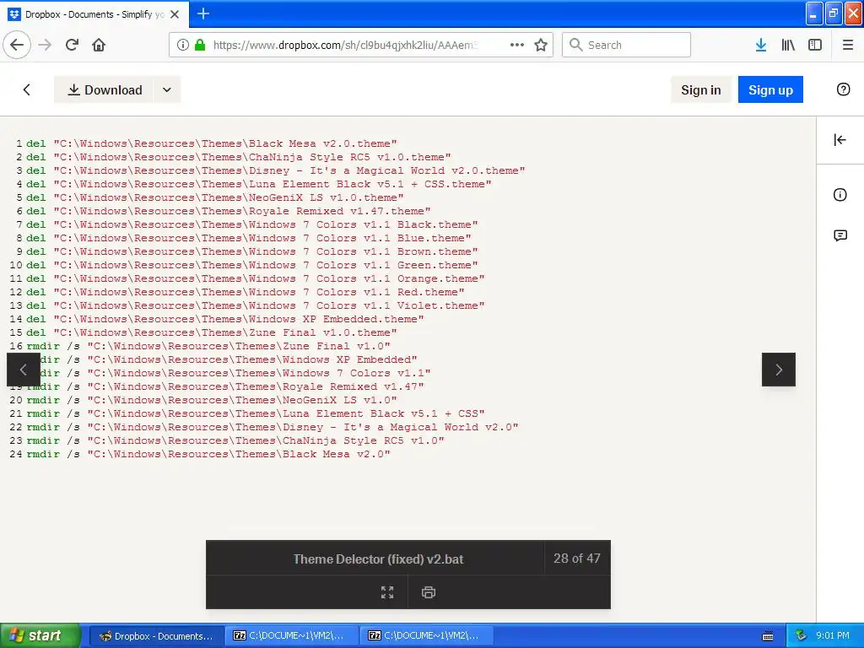
Task: Click the browser forward arrow
Action: coord(46,45)
